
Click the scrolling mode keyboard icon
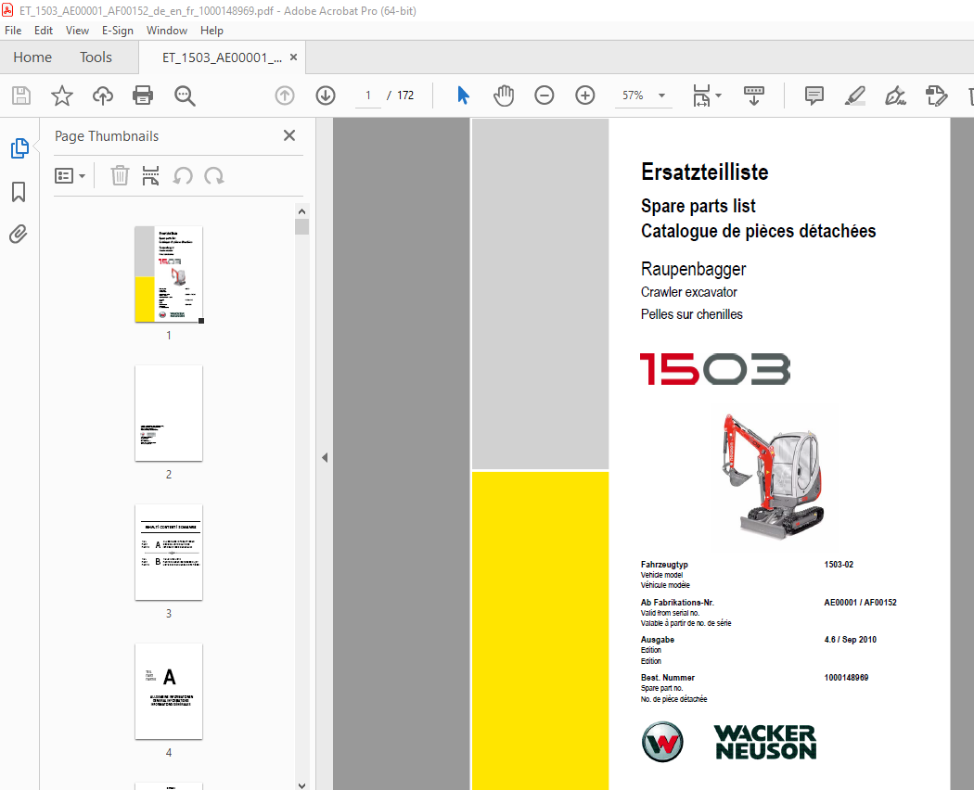coord(754,96)
